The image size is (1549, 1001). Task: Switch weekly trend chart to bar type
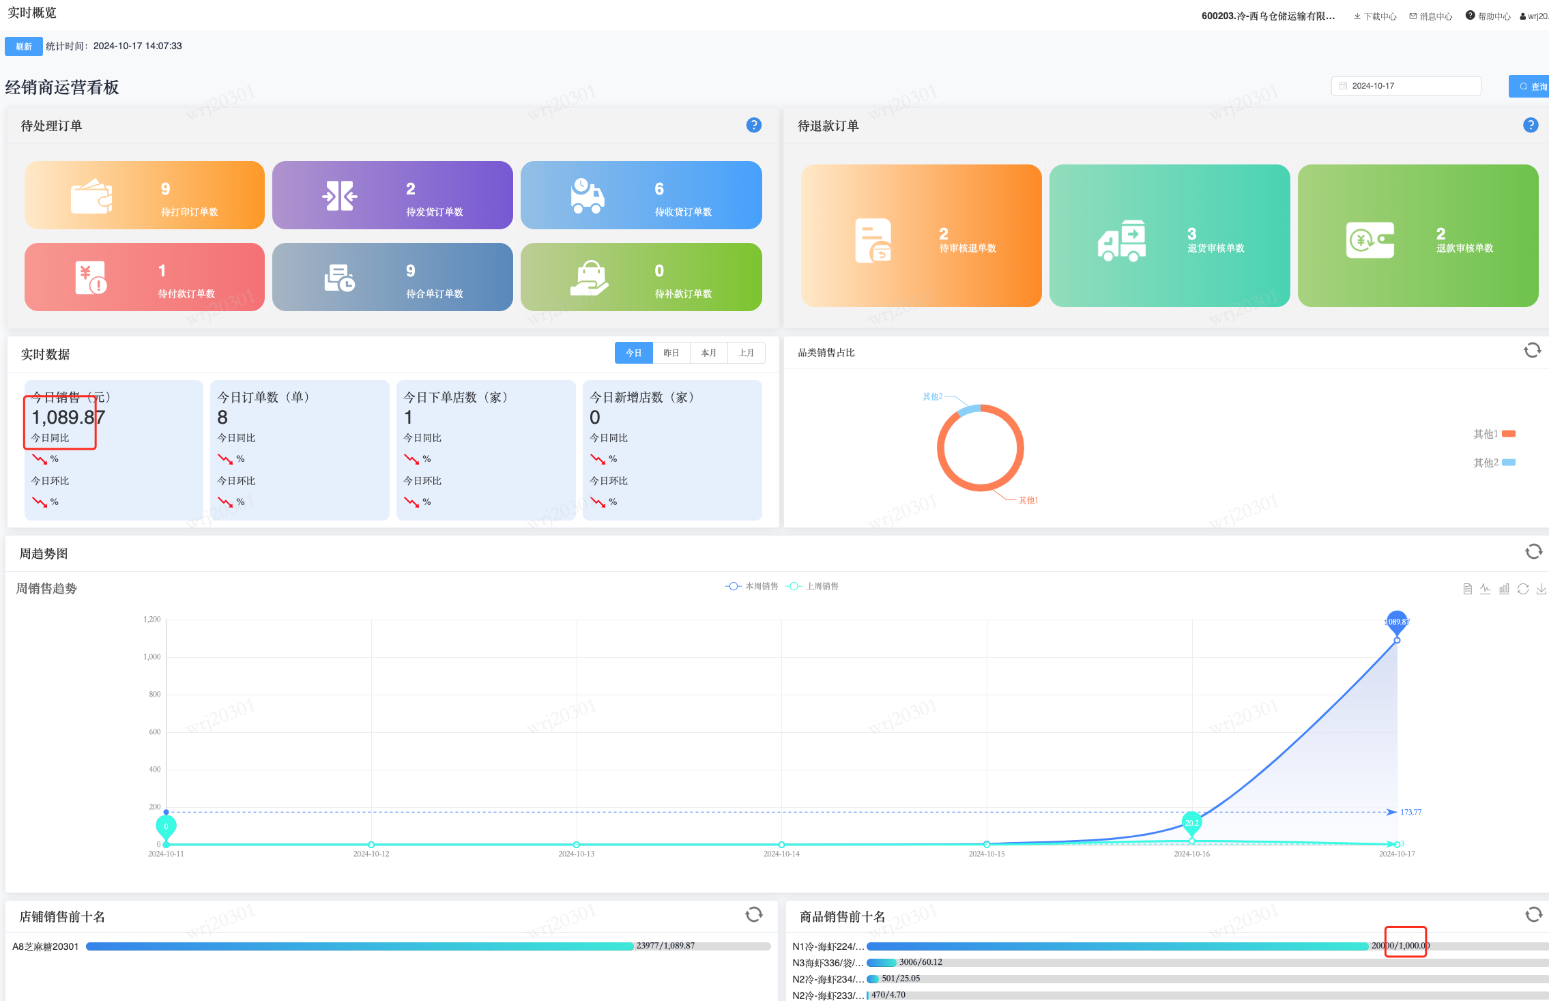(1504, 589)
